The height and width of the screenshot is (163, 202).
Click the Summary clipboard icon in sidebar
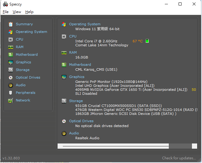(x=11, y=24)
